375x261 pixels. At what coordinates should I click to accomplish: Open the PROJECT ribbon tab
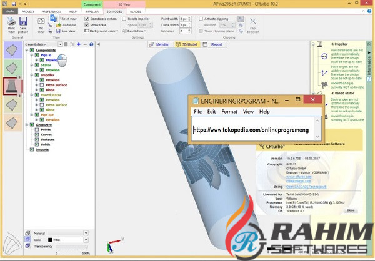click(x=28, y=12)
